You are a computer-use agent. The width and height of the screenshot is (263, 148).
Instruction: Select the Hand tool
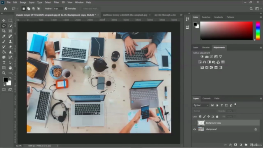pyautogui.click(x=10, y=68)
